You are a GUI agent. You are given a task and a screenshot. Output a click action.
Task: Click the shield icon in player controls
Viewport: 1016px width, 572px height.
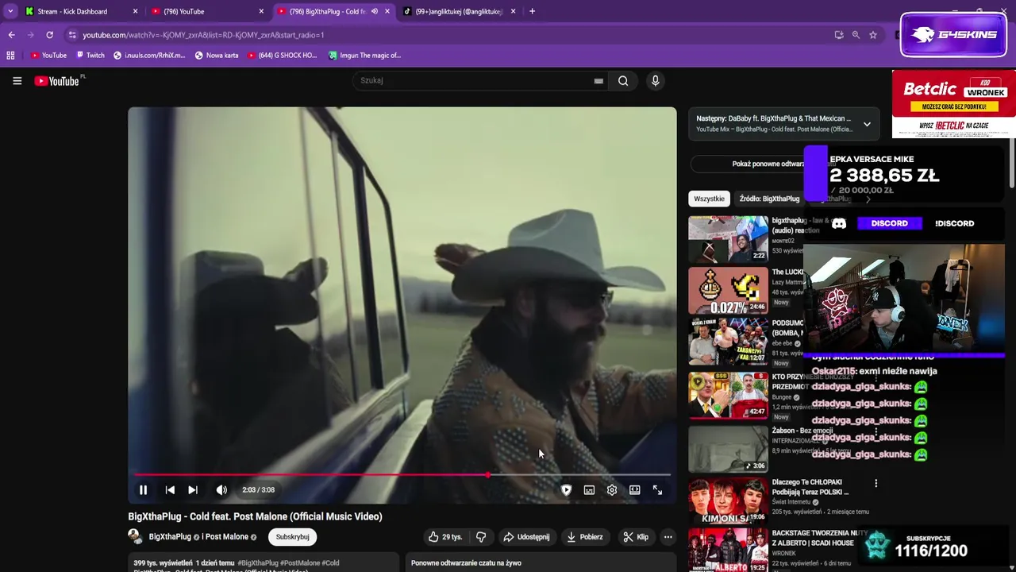pos(566,490)
